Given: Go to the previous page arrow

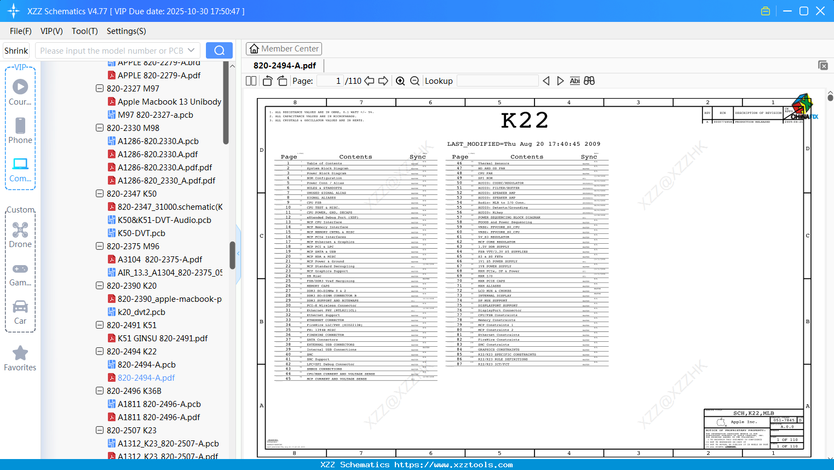Looking at the screenshot, I should click(x=369, y=81).
